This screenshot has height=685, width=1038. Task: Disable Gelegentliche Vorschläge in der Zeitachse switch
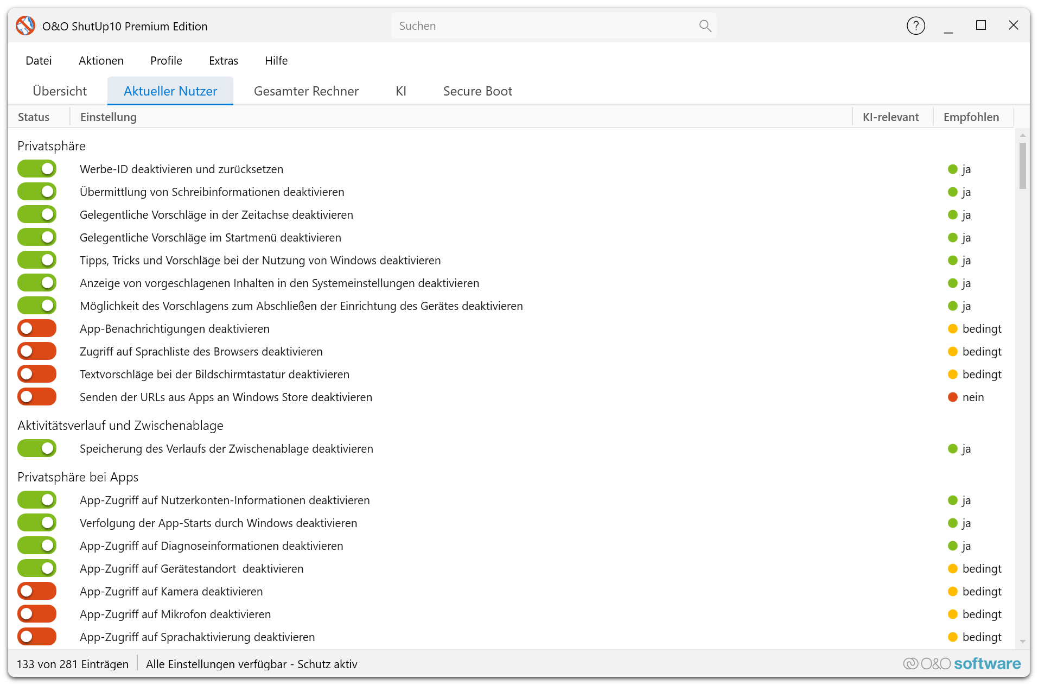[37, 215]
